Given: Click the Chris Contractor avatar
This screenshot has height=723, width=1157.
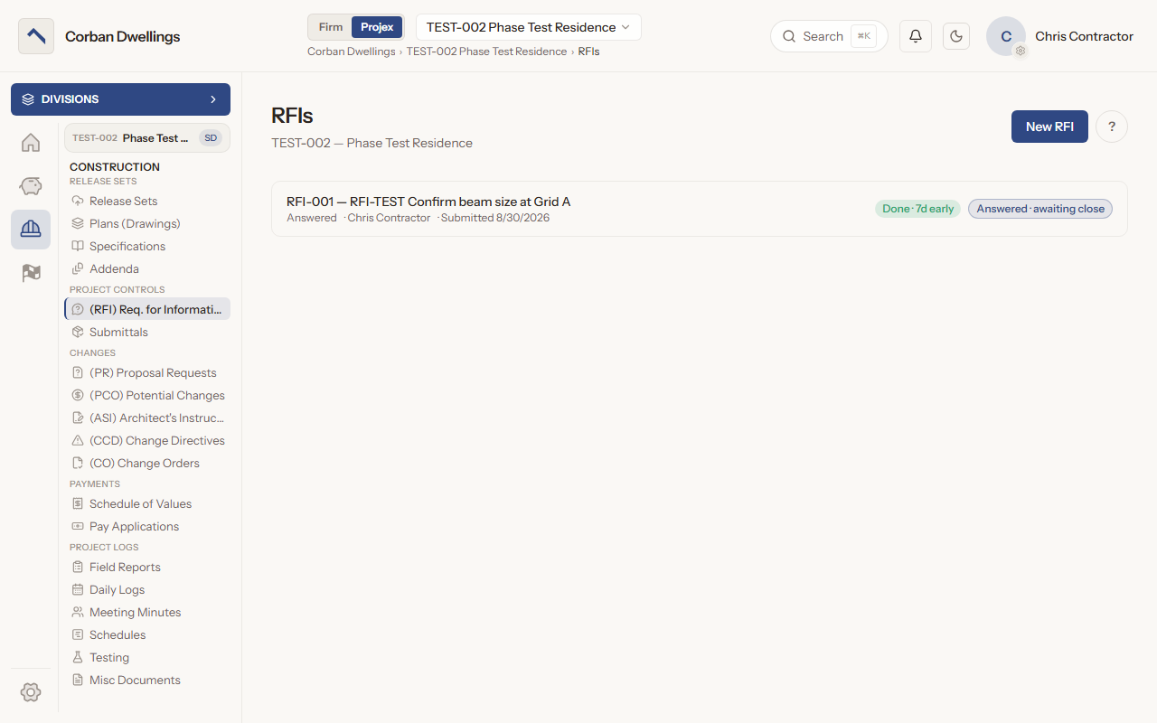Looking at the screenshot, I should (1006, 36).
